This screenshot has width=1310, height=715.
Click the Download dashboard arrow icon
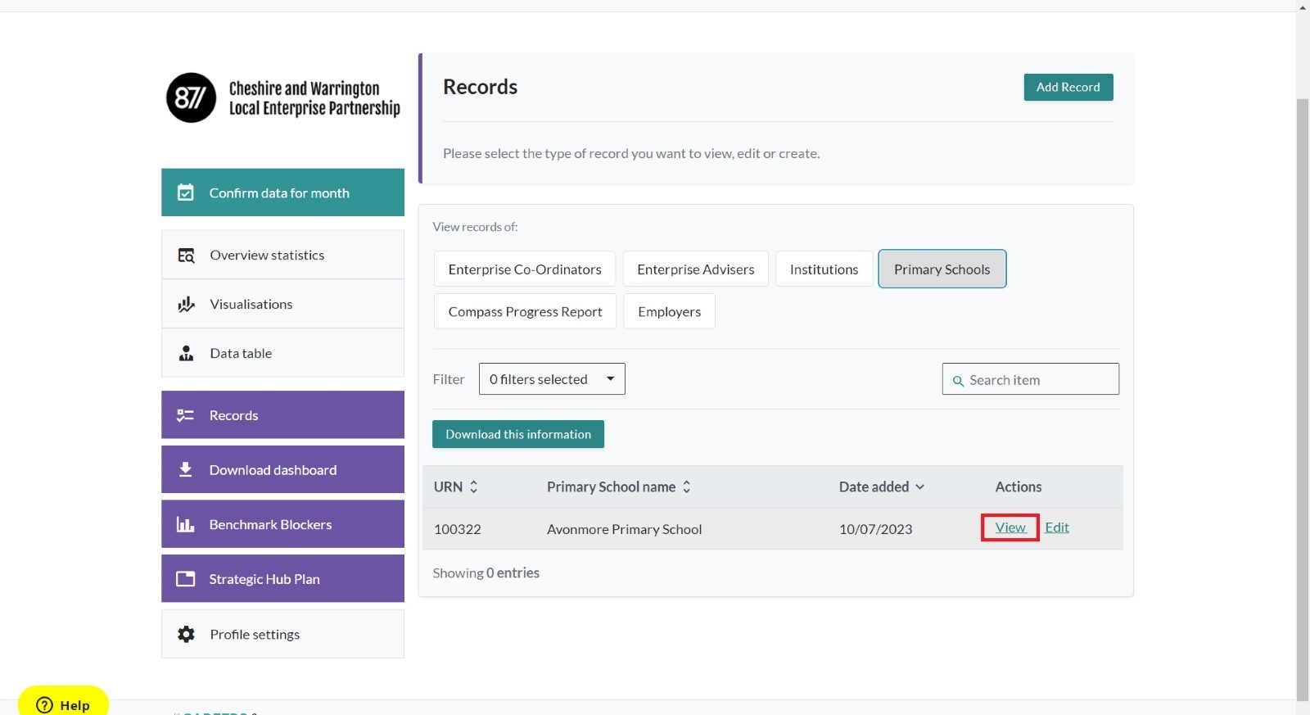click(186, 469)
